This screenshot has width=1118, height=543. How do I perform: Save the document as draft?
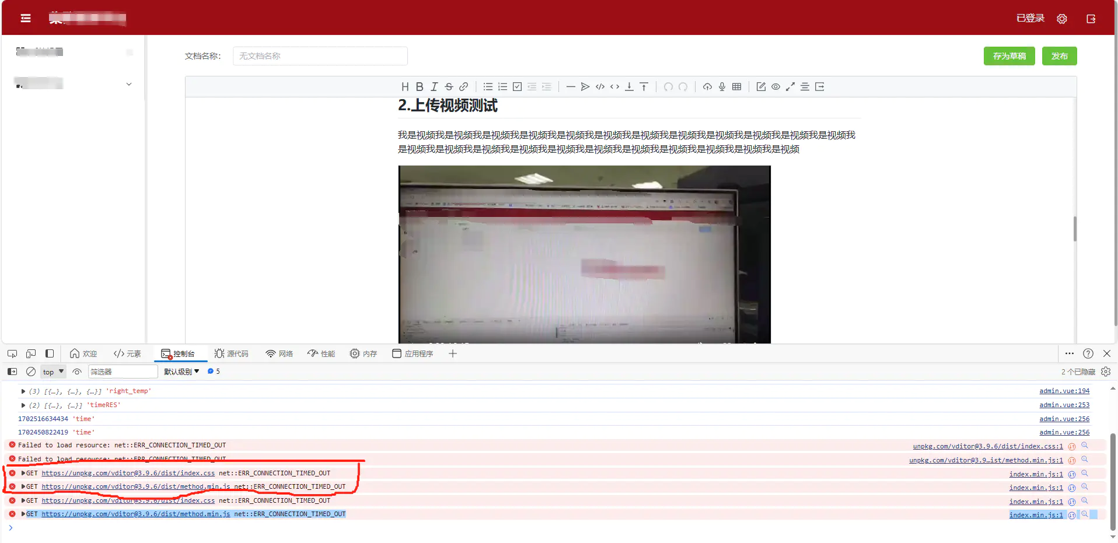tap(1009, 56)
